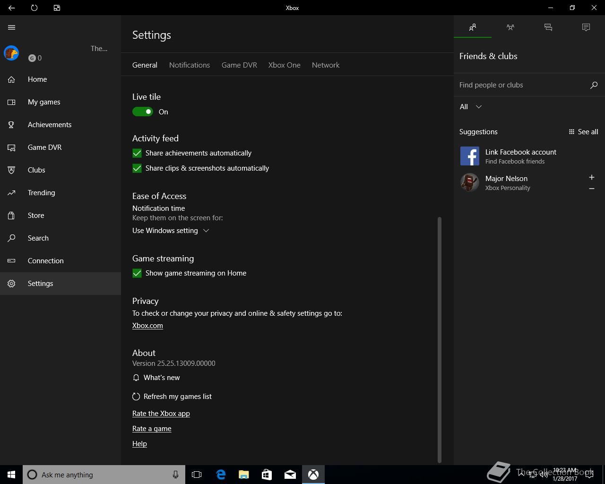Switch to the Network tab
This screenshot has width=605, height=484.
pyautogui.click(x=326, y=65)
